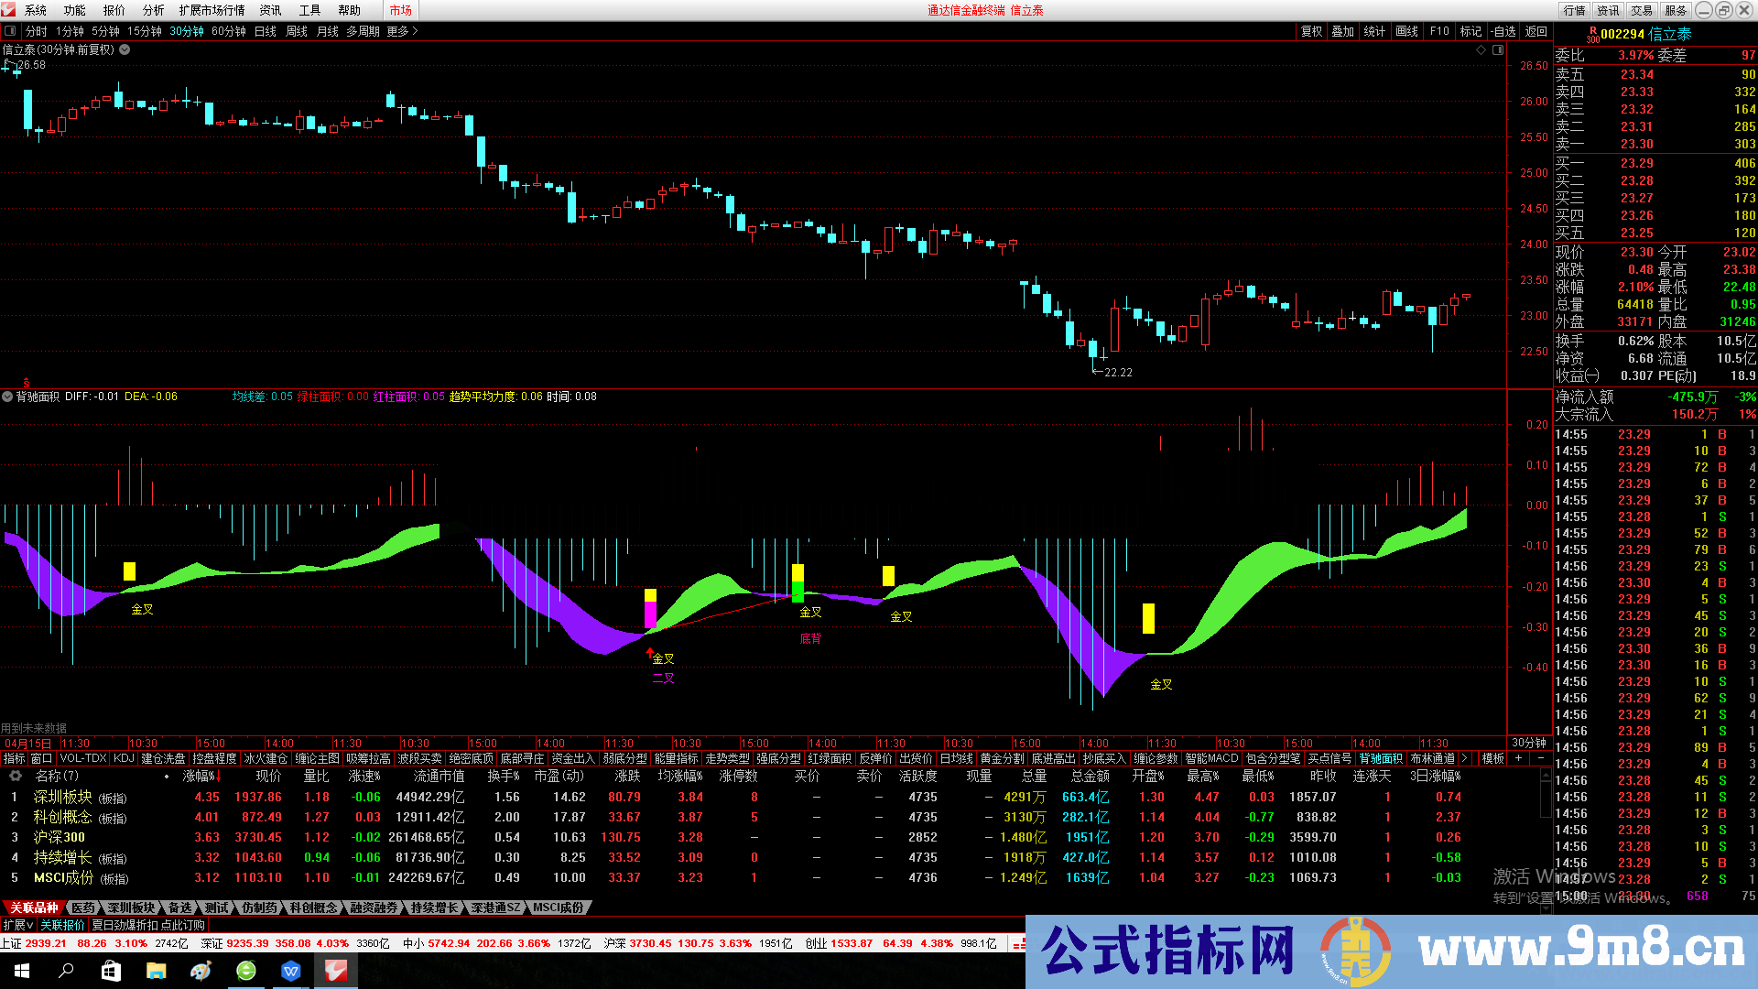
Task: Open Windows Start menu
Action: click(x=22, y=971)
